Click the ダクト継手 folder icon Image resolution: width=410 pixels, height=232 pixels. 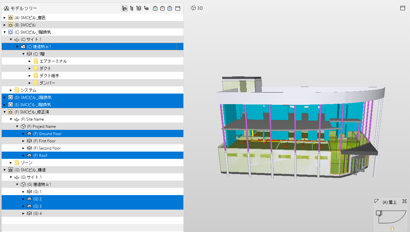tap(36, 75)
